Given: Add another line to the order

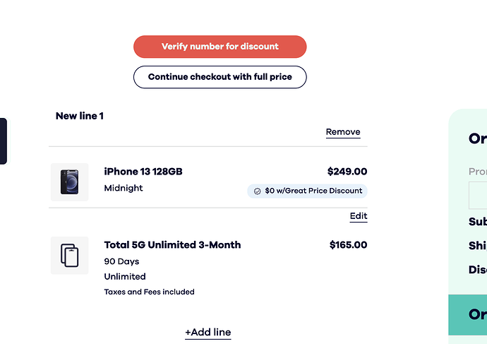Looking at the screenshot, I should [208, 332].
